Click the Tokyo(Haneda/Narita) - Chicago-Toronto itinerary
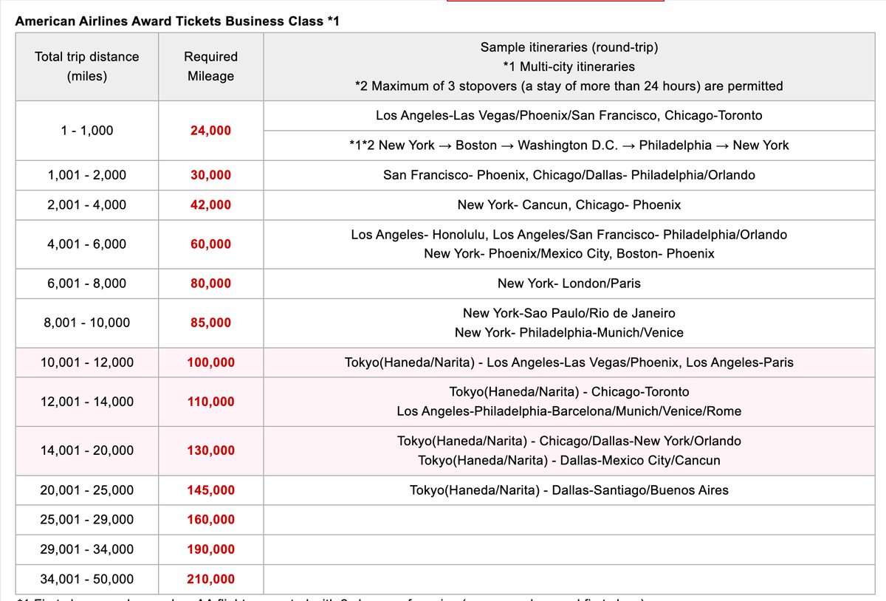 click(x=569, y=391)
